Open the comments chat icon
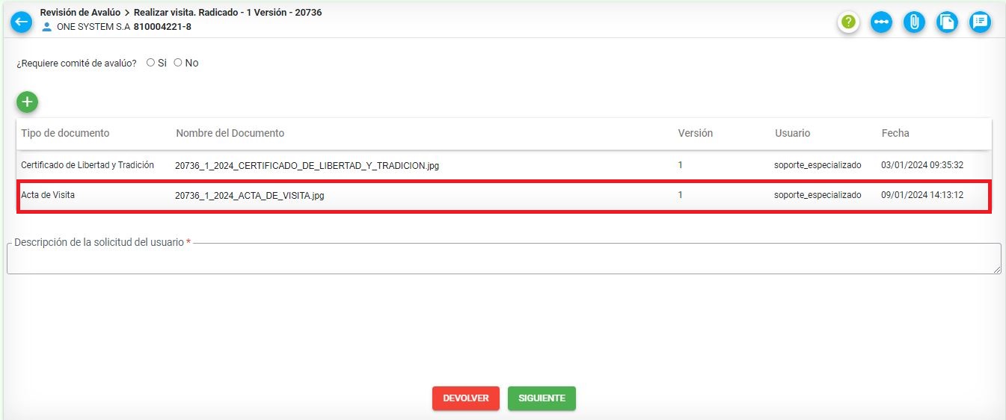The image size is (1006, 420). point(980,22)
